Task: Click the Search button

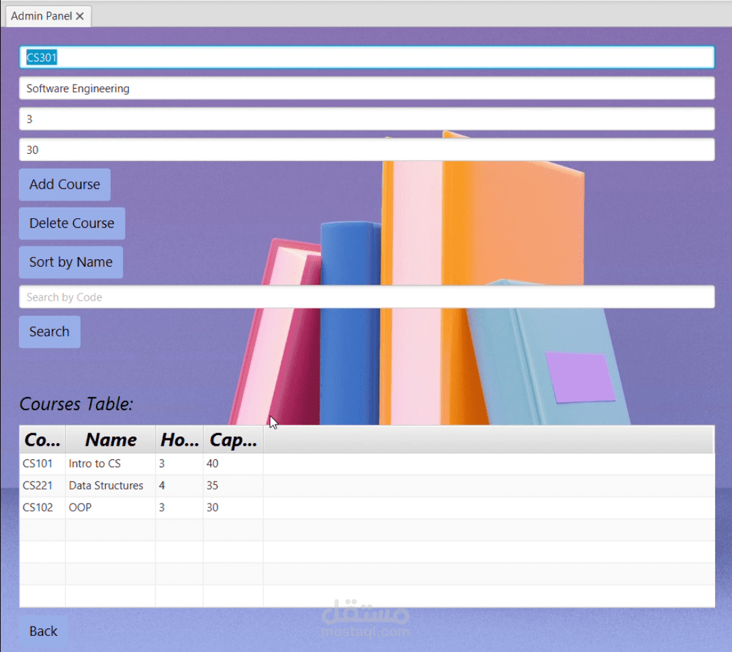Action: pos(49,331)
